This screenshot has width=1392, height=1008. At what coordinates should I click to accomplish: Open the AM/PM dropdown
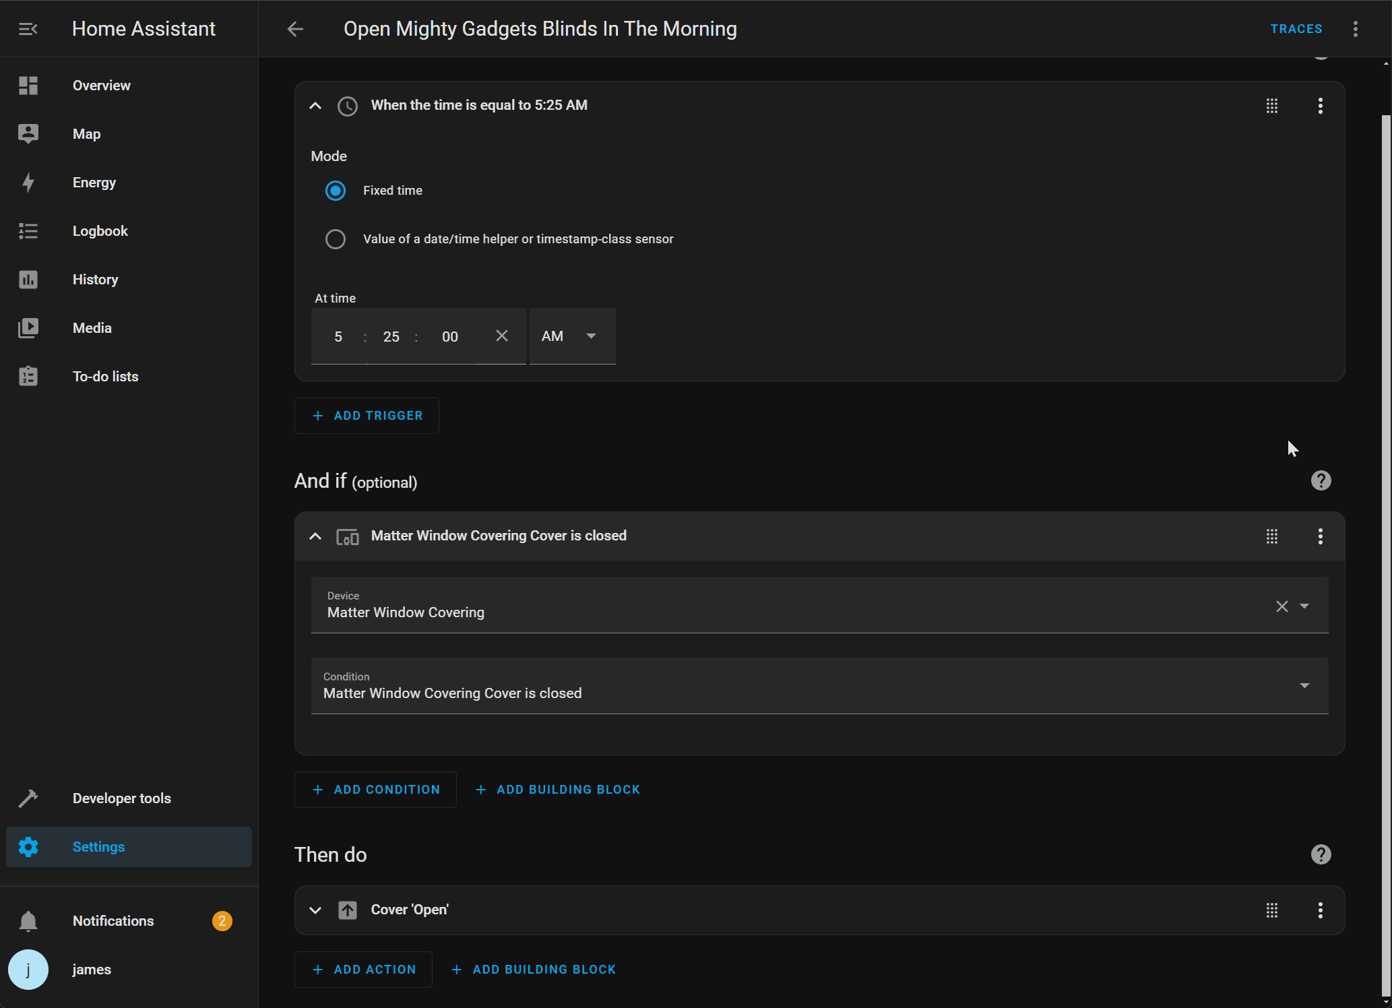[x=572, y=336]
